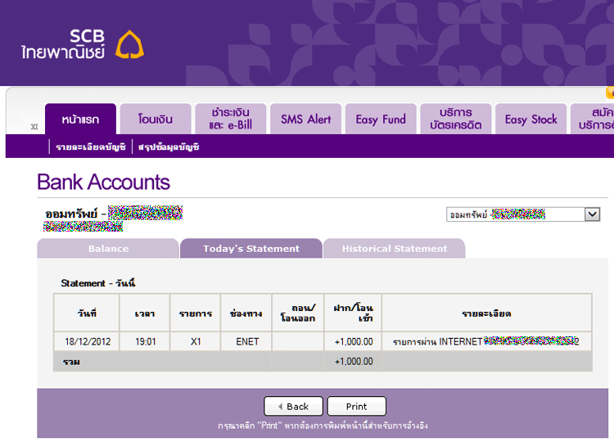The image size is (614, 446).
Task: Switch to the Balance tab
Action: (x=108, y=249)
